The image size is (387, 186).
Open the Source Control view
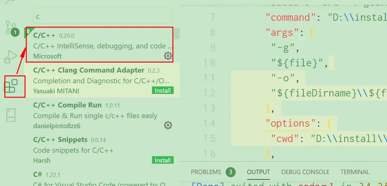pyautogui.click(x=9, y=28)
